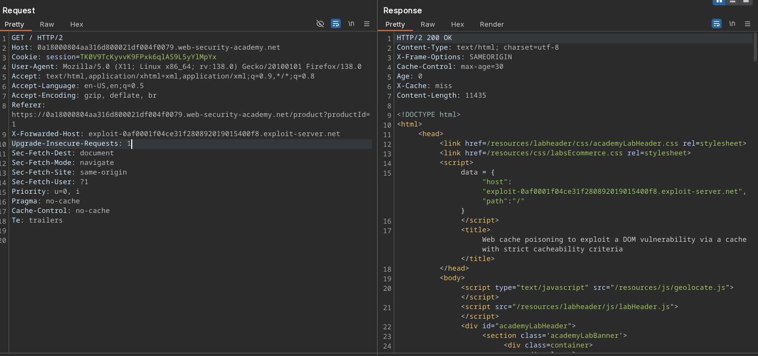The height and width of the screenshot is (356, 758).
Task: Click the 'HTTP/2 200 OK' status line
Action: click(425, 37)
